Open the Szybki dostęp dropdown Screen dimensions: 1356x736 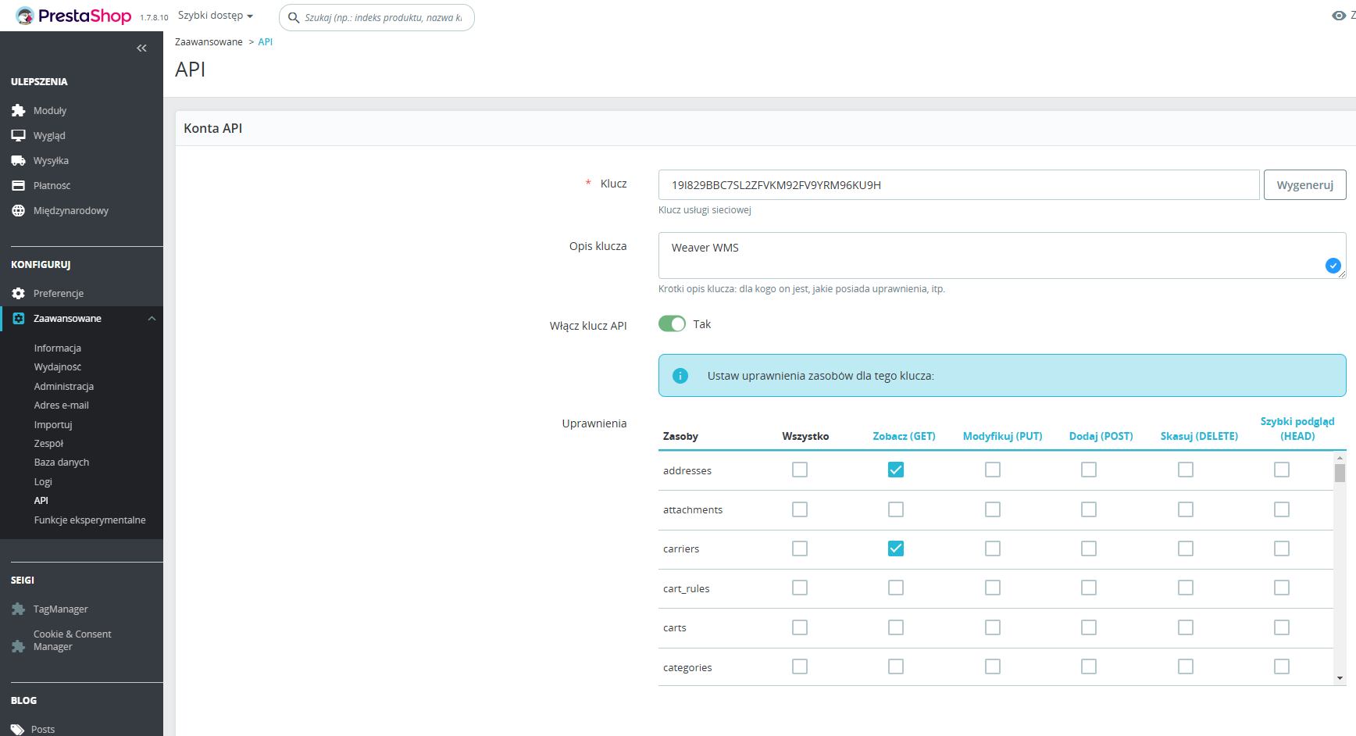pyautogui.click(x=216, y=16)
